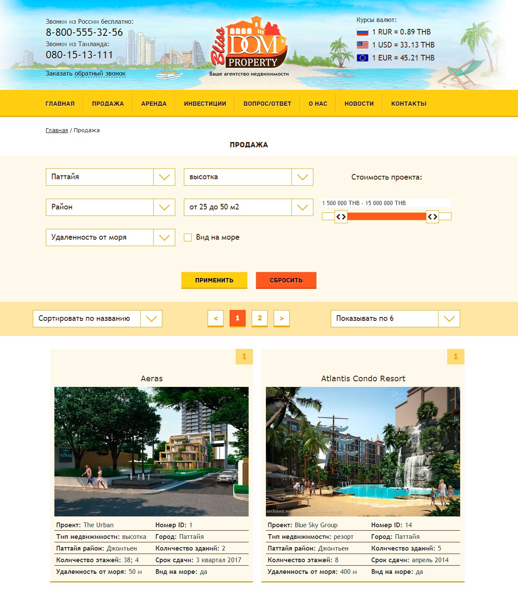
Task: Open the Паттайя city dropdown
Action: 111,177
